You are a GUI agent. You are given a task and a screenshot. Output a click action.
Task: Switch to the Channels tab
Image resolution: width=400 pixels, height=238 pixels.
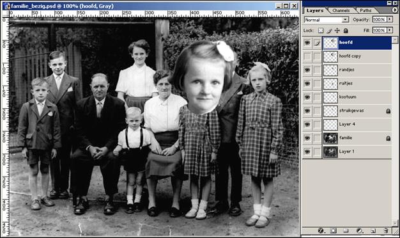341,10
